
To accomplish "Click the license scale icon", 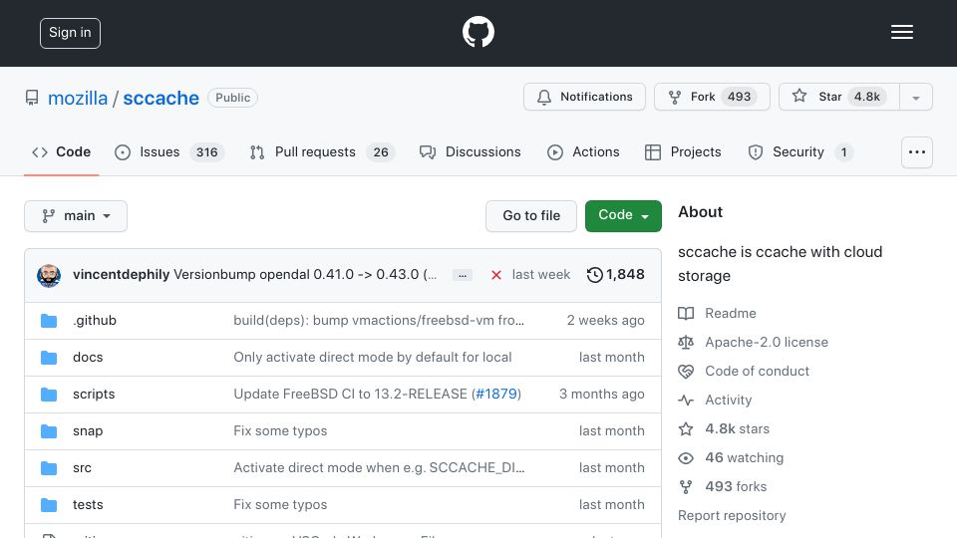I will pos(686,342).
